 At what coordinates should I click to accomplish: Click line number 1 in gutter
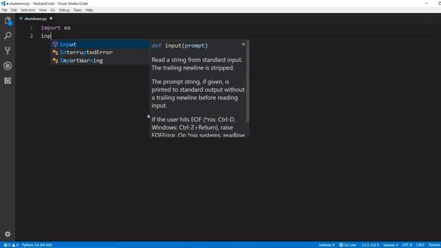[31, 28]
